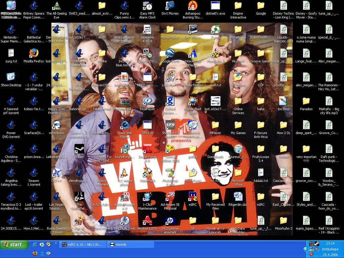Select the zurg.txt file

pyautogui.click(x=11, y=56)
